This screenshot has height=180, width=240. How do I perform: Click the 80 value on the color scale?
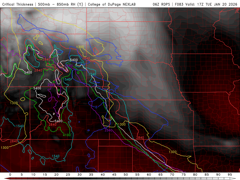click(x=195, y=175)
